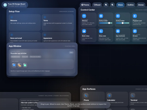Click the zoom out magnifier button
This screenshot has width=147, height=110.
click(x=106, y=5)
